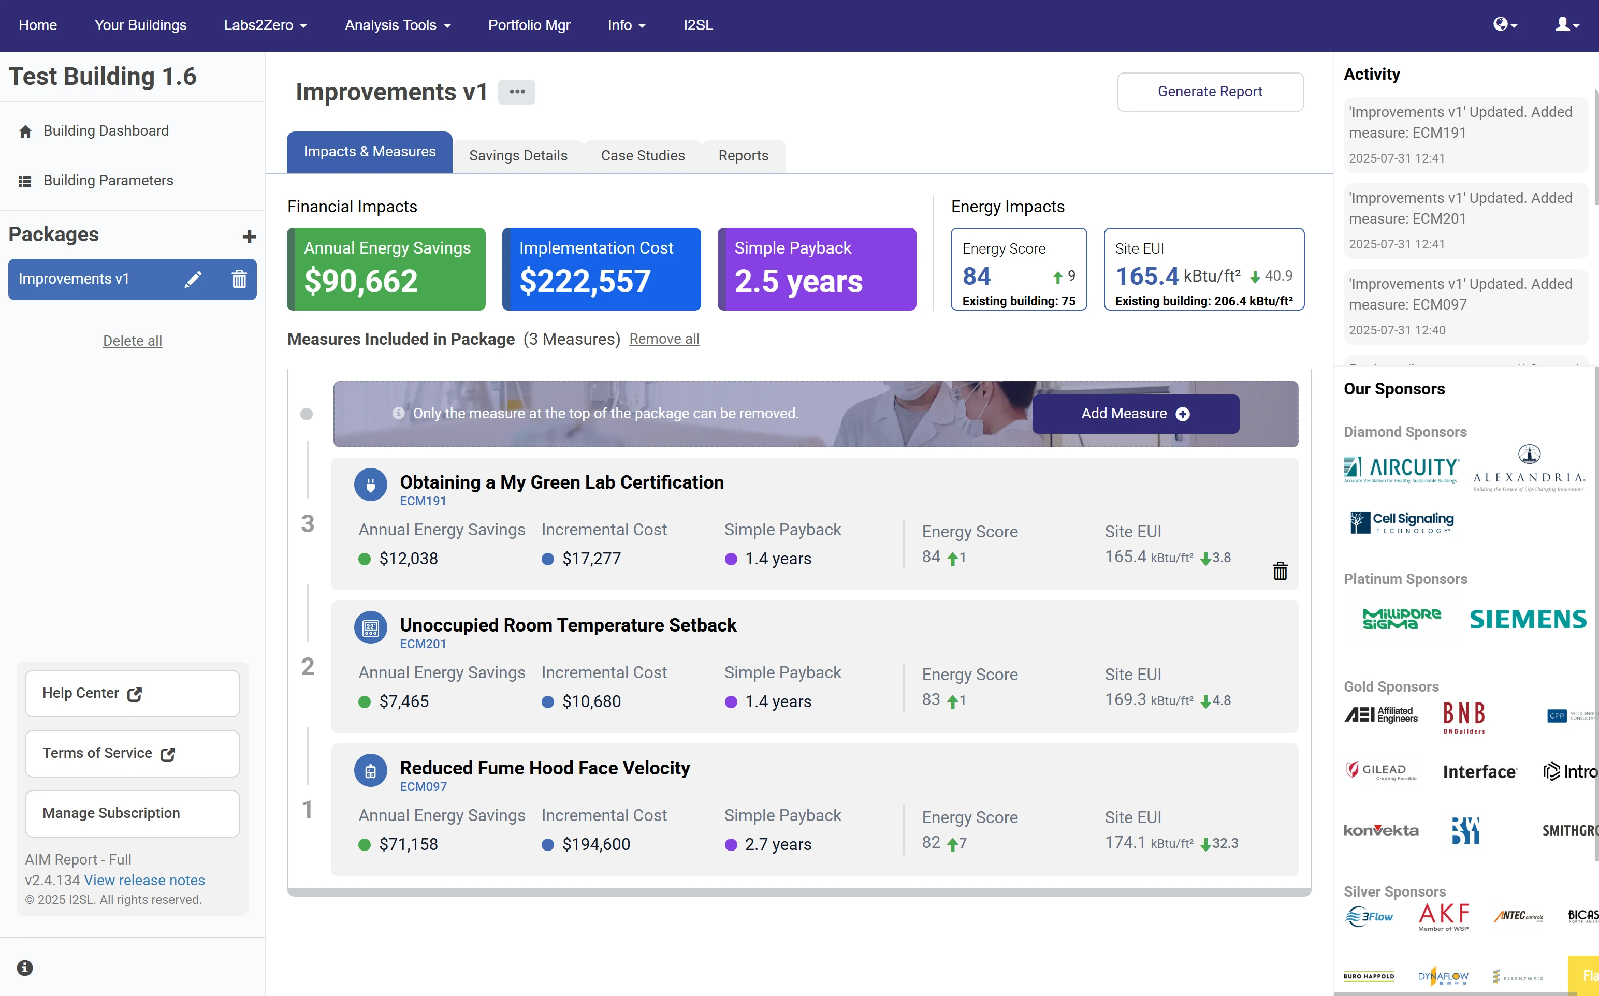Expand the Labs2Zero dropdown menu
The image size is (1599, 996).
(x=266, y=25)
